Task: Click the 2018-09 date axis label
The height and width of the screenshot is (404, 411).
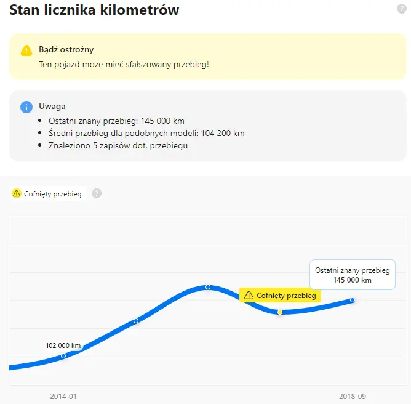Action: click(x=353, y=396)
